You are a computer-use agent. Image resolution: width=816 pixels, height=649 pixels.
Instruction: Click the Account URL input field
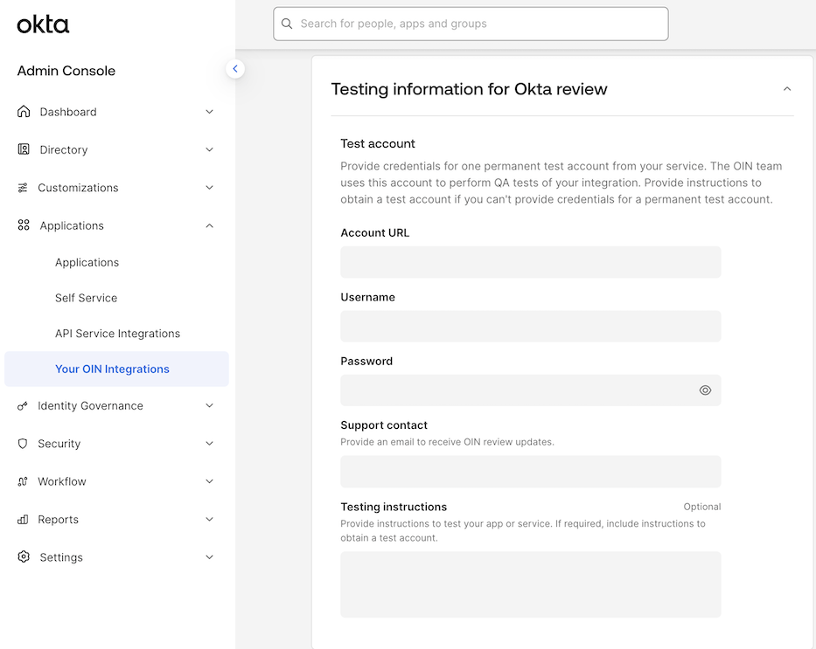click(531, 262)
